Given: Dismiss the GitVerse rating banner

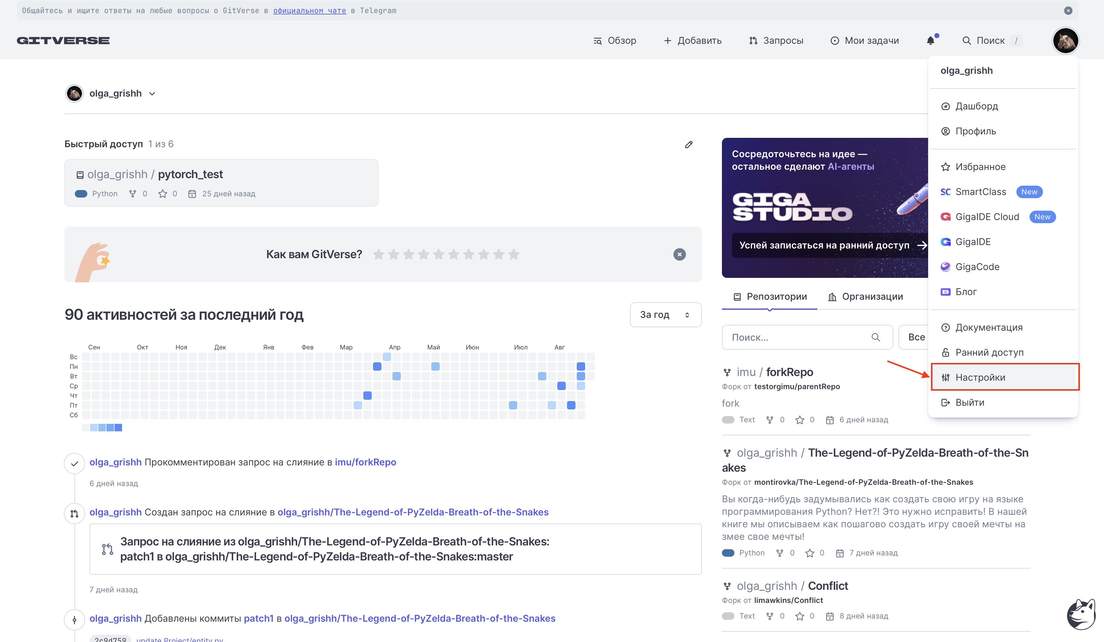Looking at the screenshot, I should click(679, 254).
